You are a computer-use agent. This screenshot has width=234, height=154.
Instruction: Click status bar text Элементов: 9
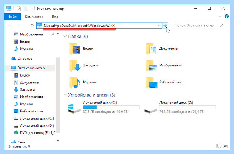19,146
